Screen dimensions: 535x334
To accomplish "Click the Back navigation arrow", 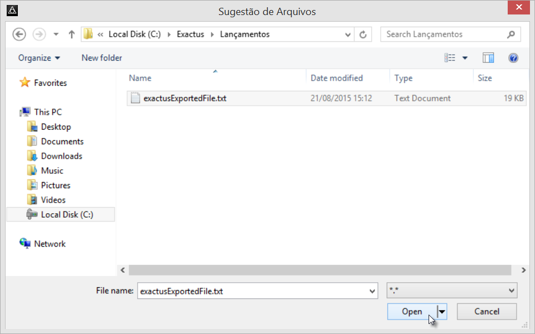I will 20,35.
